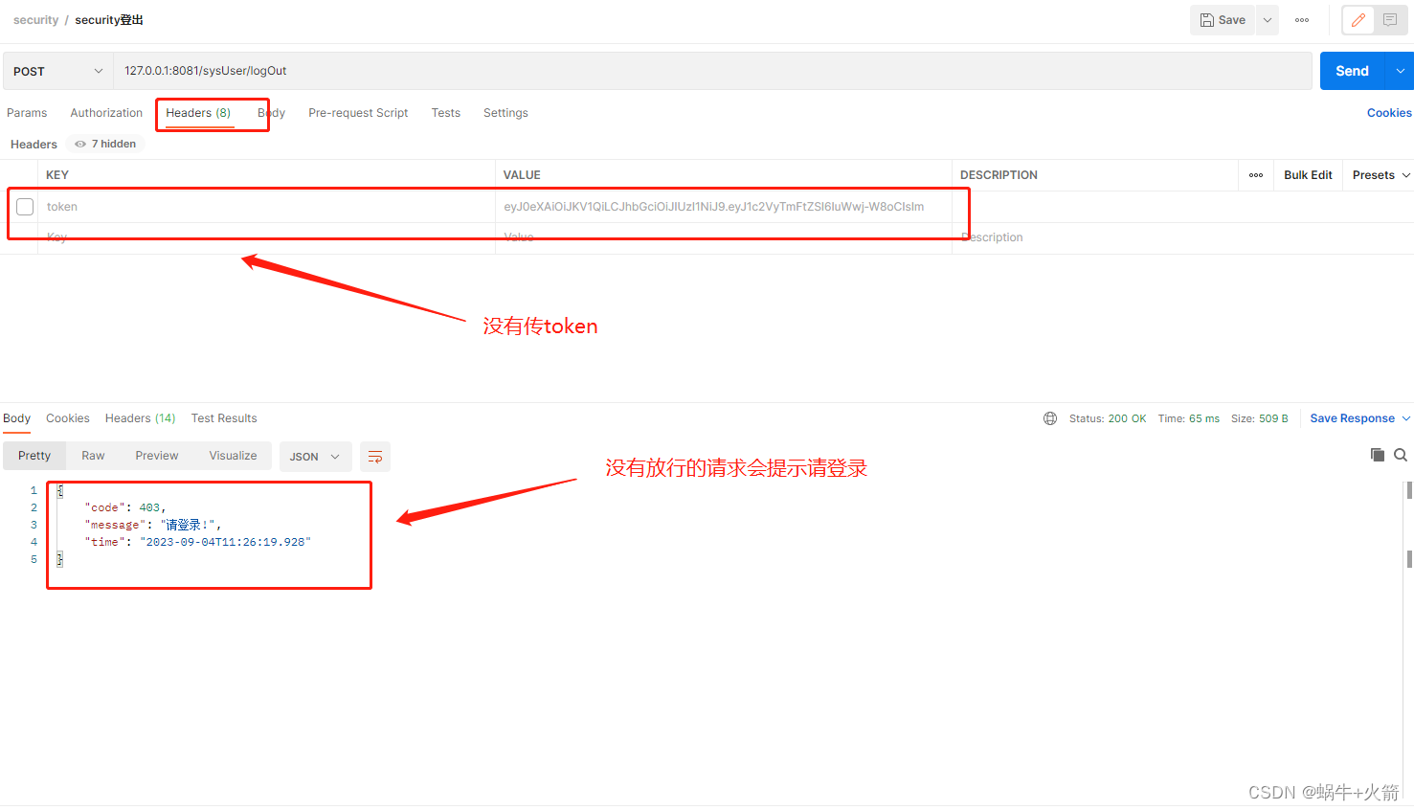Copy the response with copy icon
The width and height of the screenshot is (1414, 810).
click(x=1378, y=455)
